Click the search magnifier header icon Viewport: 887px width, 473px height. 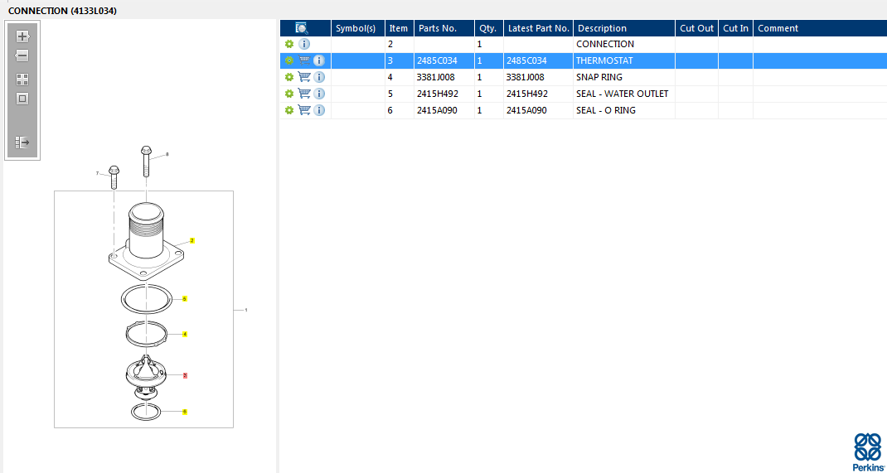tap(302, 28)
